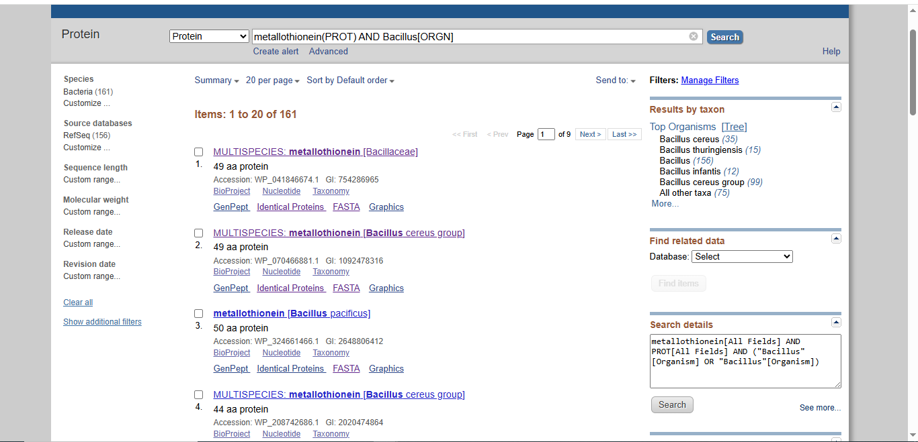
Task: Click the page number input box
Action: tap(546, 134)
